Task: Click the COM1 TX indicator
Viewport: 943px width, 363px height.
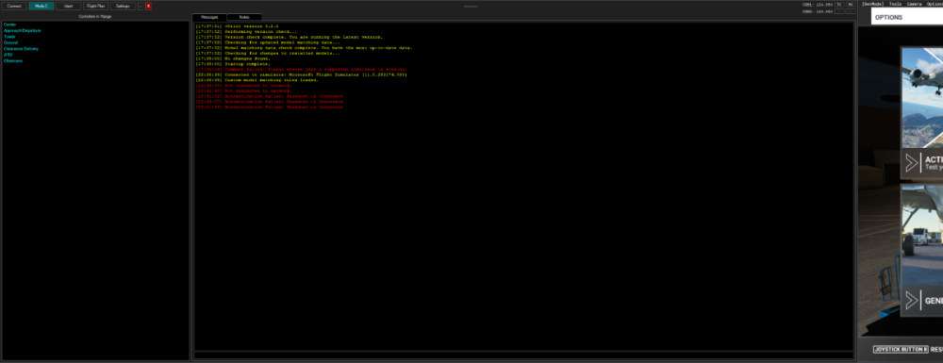Action: [839, 4]
